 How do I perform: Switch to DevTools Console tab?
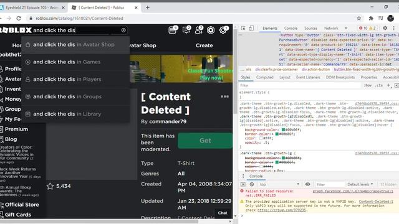point(291,28)
